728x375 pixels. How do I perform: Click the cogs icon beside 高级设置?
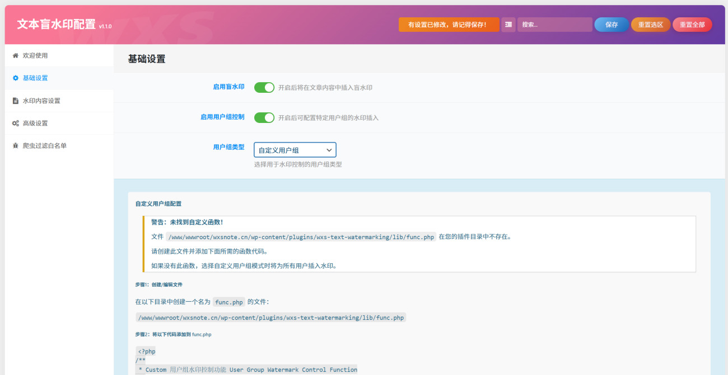pyautogui.click(x=16, y=124)
